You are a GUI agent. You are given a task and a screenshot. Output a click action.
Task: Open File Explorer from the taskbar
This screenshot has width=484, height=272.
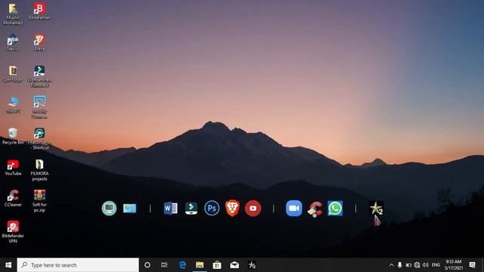point(200,265)
